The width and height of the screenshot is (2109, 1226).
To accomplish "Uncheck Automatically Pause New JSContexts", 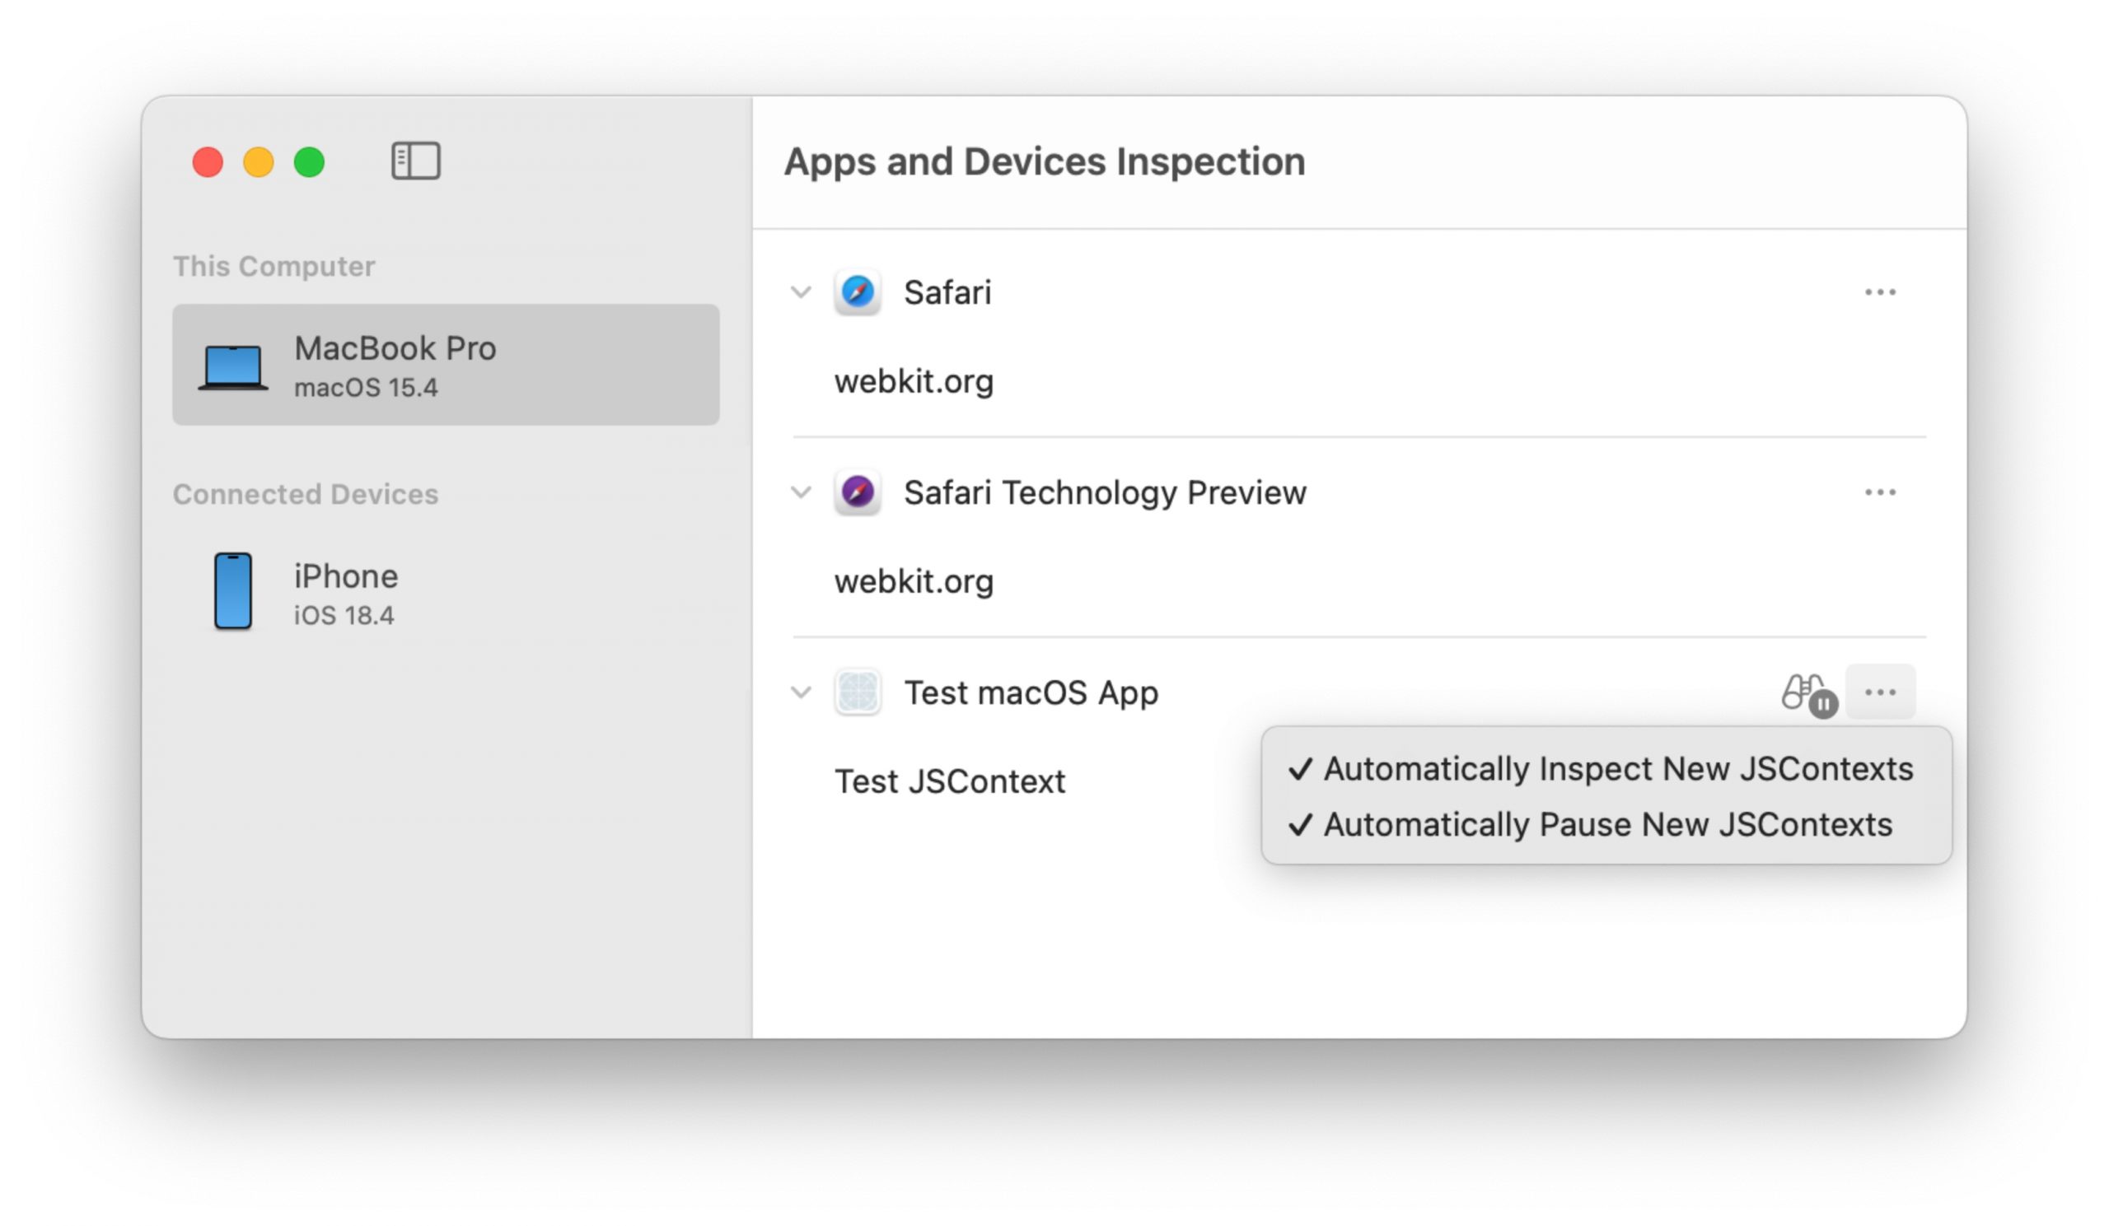I will tap(1606, 824).
